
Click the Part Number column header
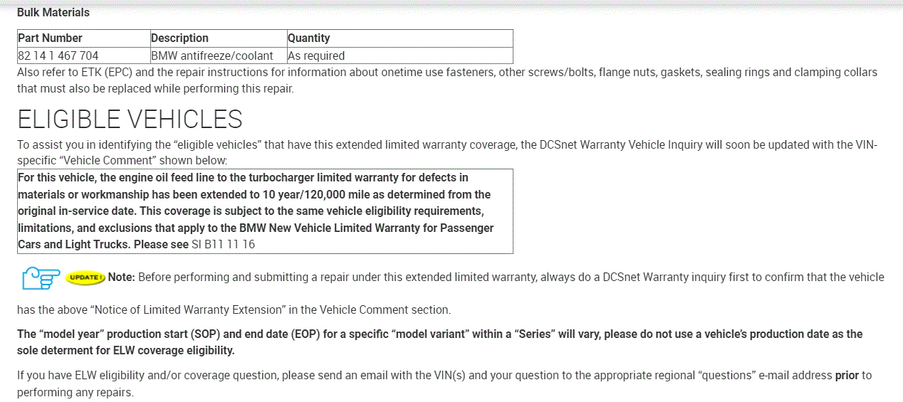click(51, 38)
